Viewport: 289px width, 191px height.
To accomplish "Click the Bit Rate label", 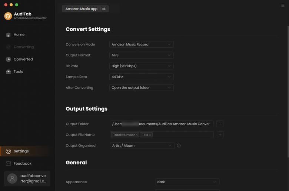I will coord(72,66).
